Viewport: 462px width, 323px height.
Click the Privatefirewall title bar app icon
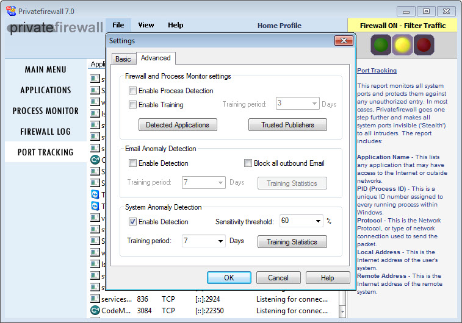point(11,11)
